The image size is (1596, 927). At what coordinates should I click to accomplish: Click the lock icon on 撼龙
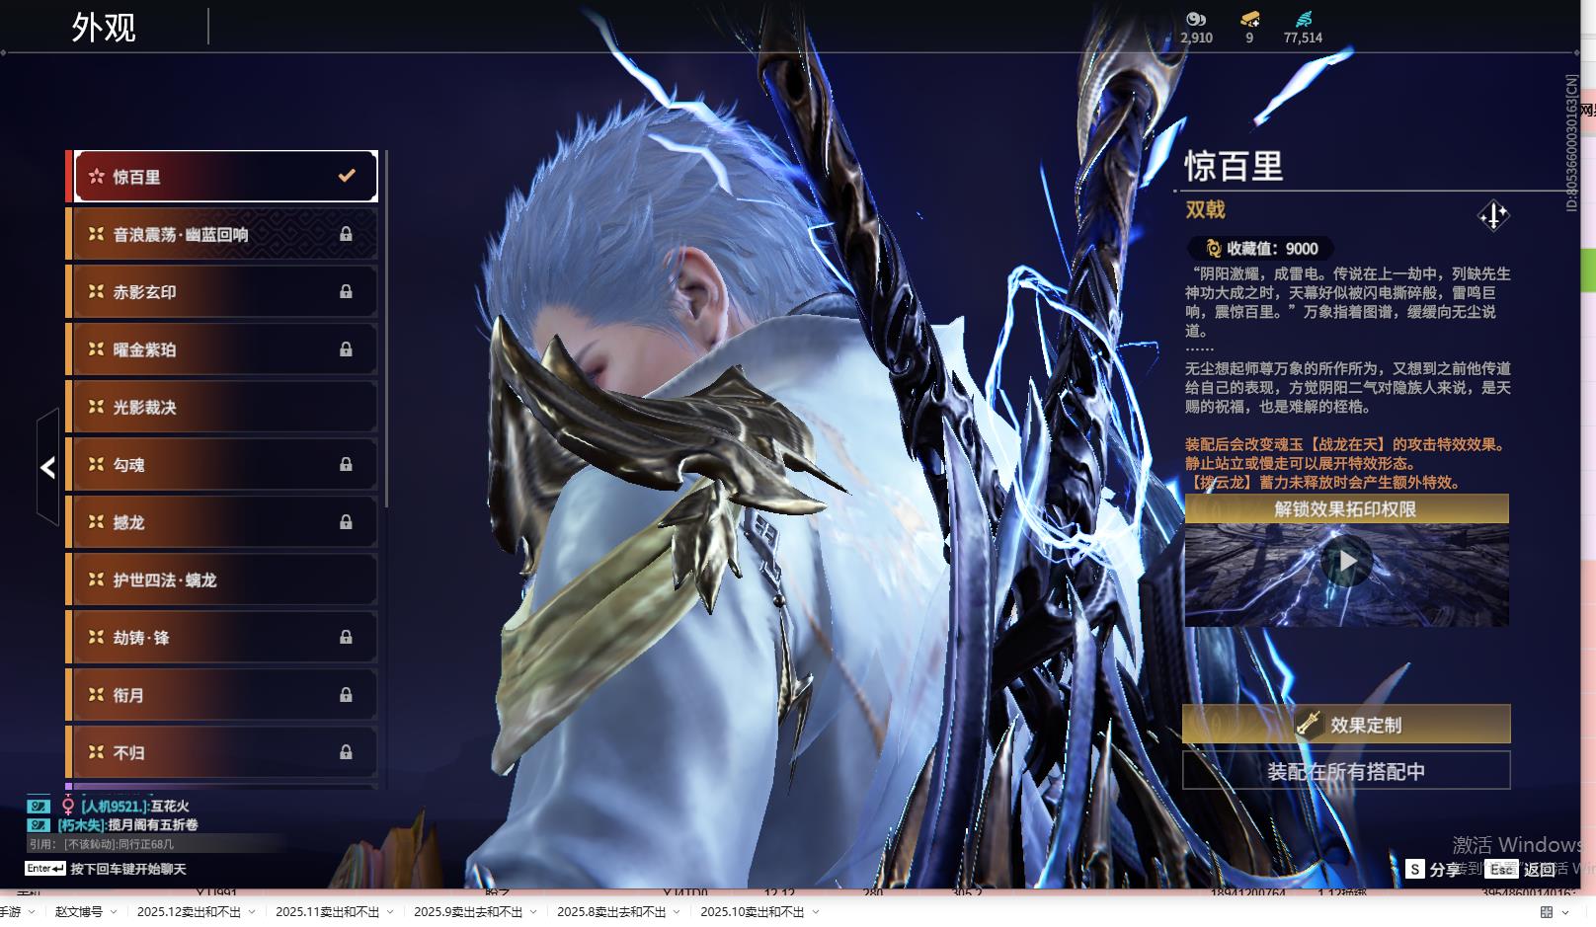click(346, 521)
